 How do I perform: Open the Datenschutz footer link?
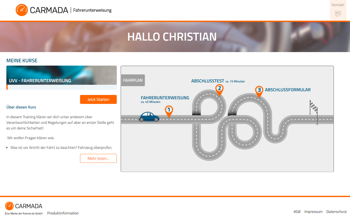click(x=336, y=212)
